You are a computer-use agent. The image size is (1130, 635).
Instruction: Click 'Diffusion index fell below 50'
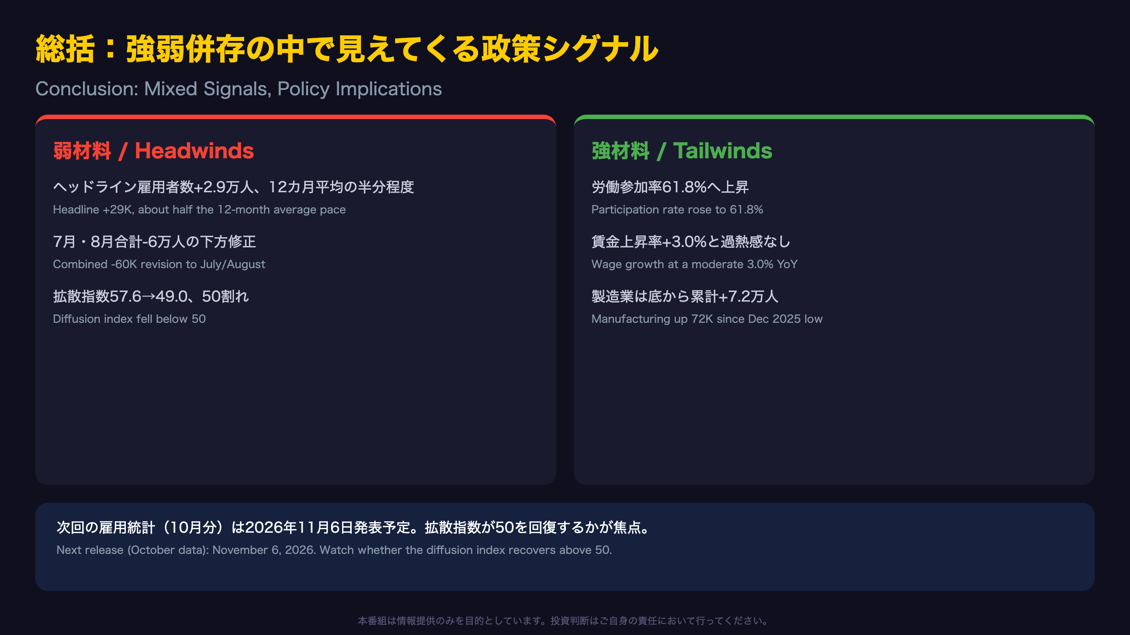click(129, 319)
